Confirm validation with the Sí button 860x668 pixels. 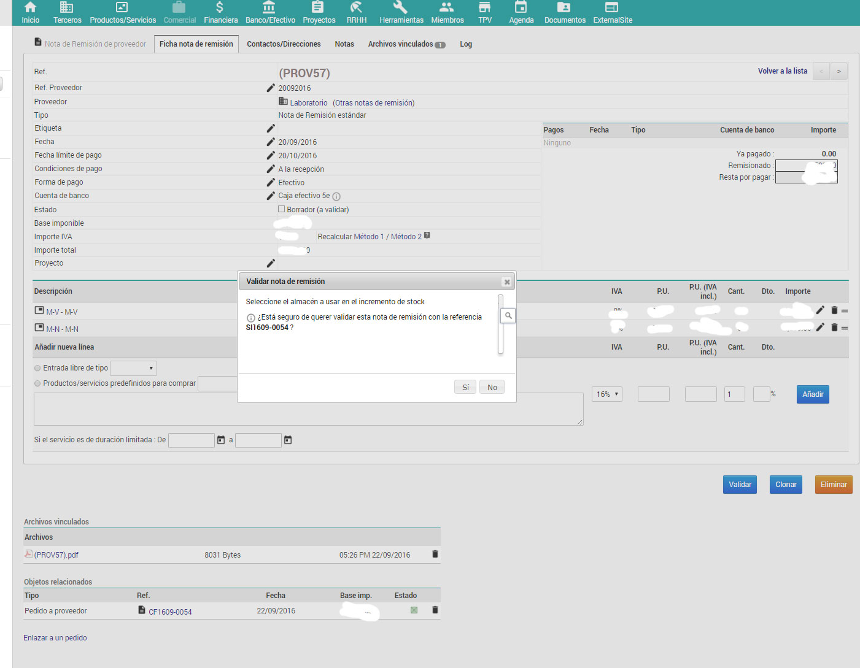click(465, 387)
